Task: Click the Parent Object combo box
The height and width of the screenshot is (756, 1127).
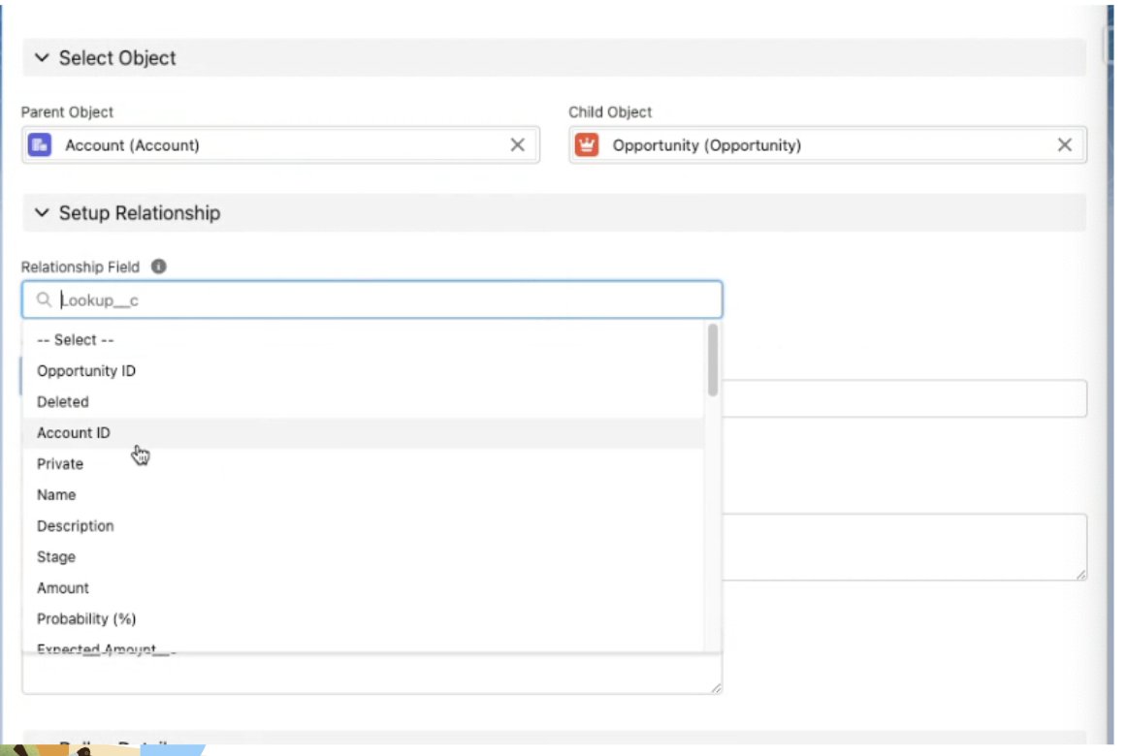Action: coord(280,145)
